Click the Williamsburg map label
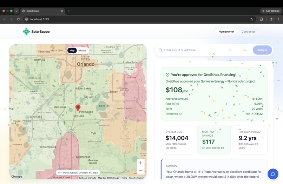This screenshot has height=184, width=283. click(x=48, y=147)
